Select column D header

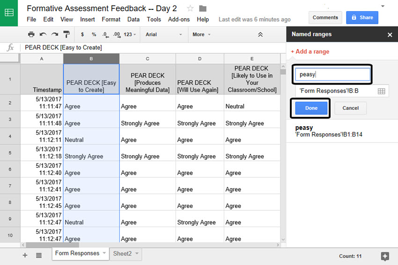pyautogui.click(x=200, y=59)
